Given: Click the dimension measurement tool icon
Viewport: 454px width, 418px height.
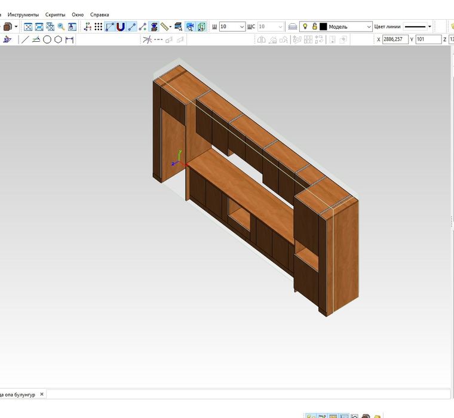Looking at the screenshot, I should (69, 40).
